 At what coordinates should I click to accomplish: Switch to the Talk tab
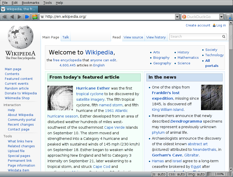66,37
